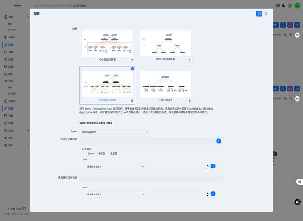
Task: Add Leaf device in 业务区交换机组
Action: coord(213,166)
